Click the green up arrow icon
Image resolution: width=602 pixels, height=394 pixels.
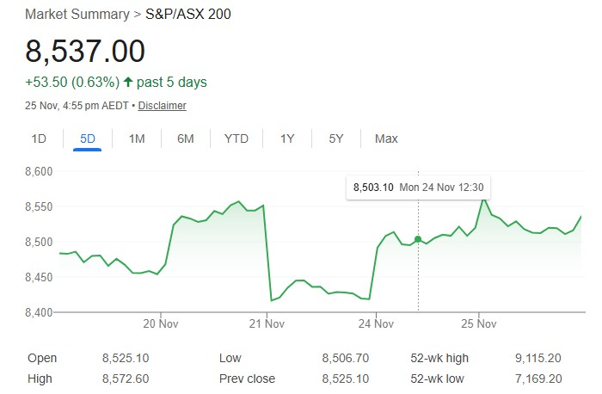[128, 83]
